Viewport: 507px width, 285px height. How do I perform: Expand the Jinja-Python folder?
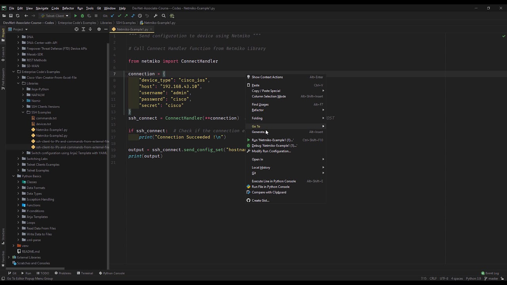pyautogui.click(x=23, y=89)
